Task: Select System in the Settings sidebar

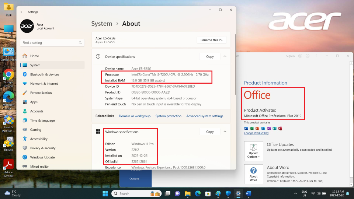Action: (52, 65)
